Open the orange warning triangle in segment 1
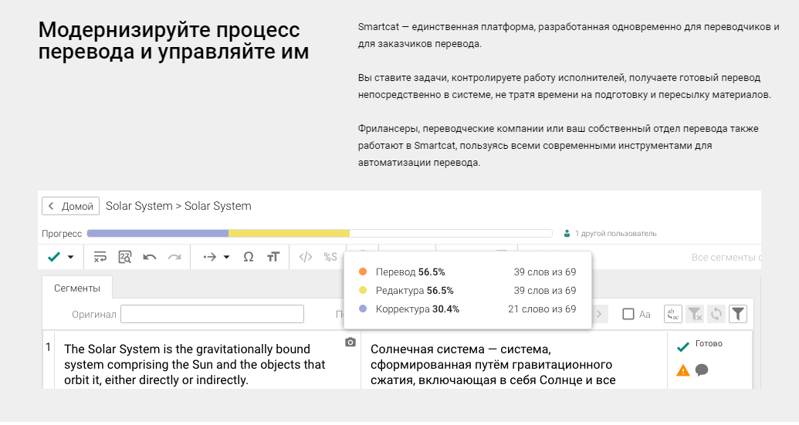This screenshot has width=799, height=425. click(x=683, y=370)
